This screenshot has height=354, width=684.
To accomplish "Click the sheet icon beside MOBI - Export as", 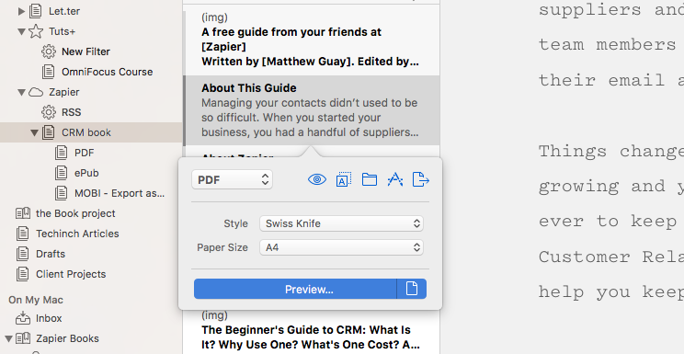I will tap(61, 193).
